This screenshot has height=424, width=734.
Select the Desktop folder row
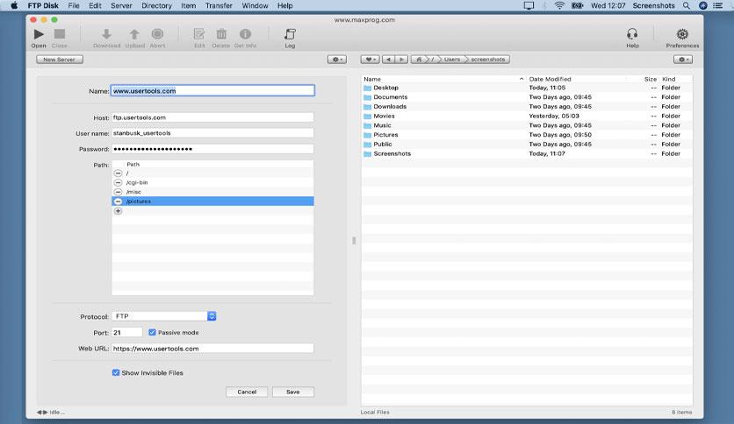click(x=527, y=88)
